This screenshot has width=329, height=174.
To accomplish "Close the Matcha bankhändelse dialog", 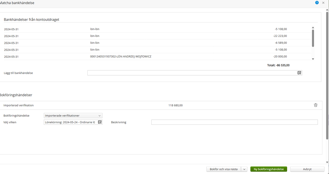I will pyautogui.click(x=323, y=3).
